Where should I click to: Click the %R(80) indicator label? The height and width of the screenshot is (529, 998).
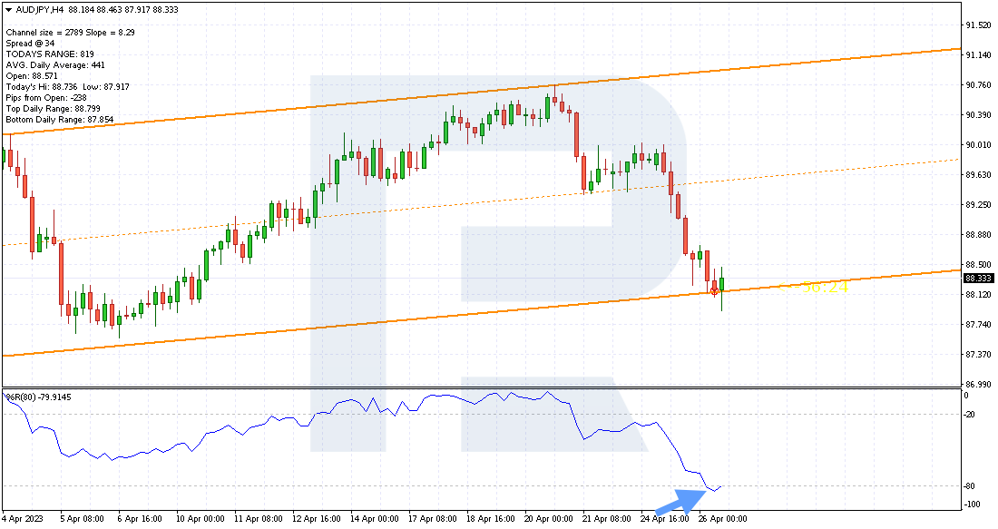(38, 397)
